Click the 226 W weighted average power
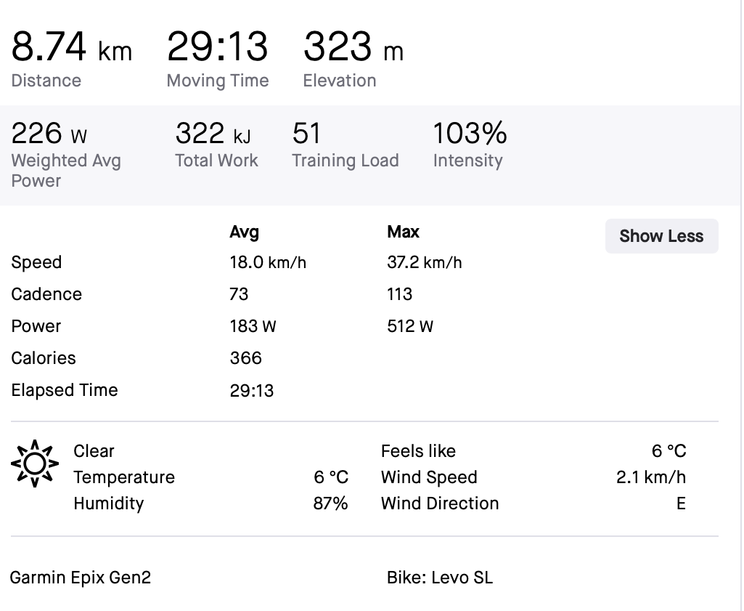Image resolution: width=744 pixels, height=611 pixels. tap(49, 134)
